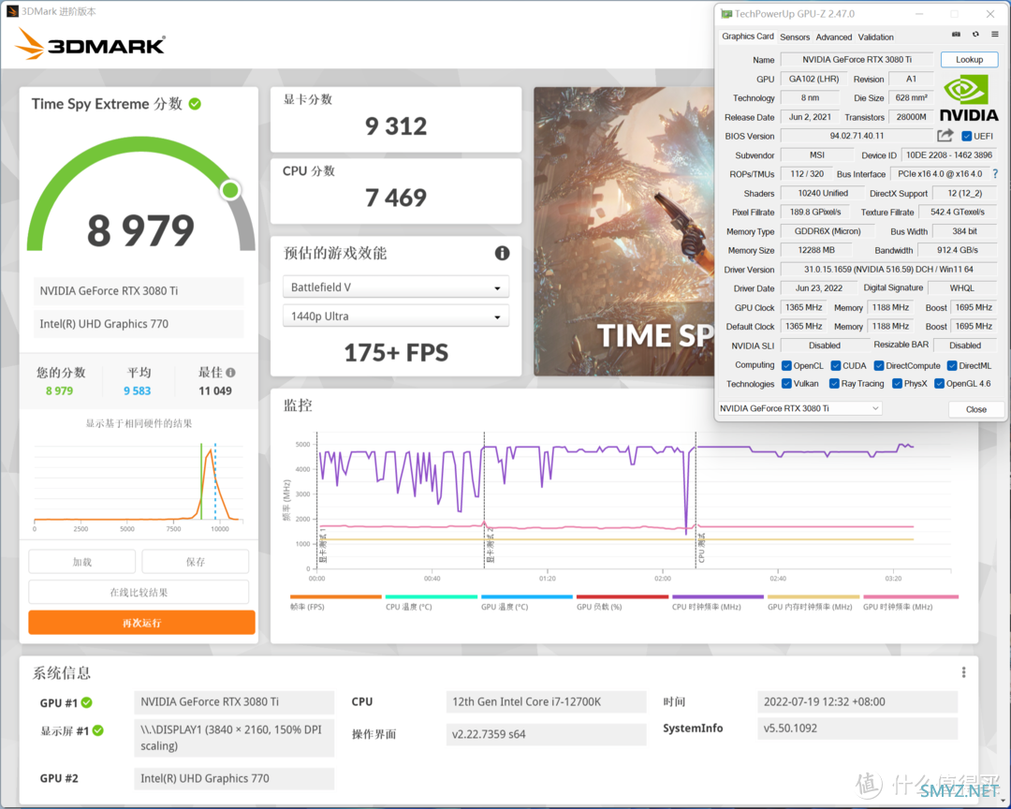Click the Lookup button in GPU-Z
Screen dimensions: 1011x809
[969, 59]
